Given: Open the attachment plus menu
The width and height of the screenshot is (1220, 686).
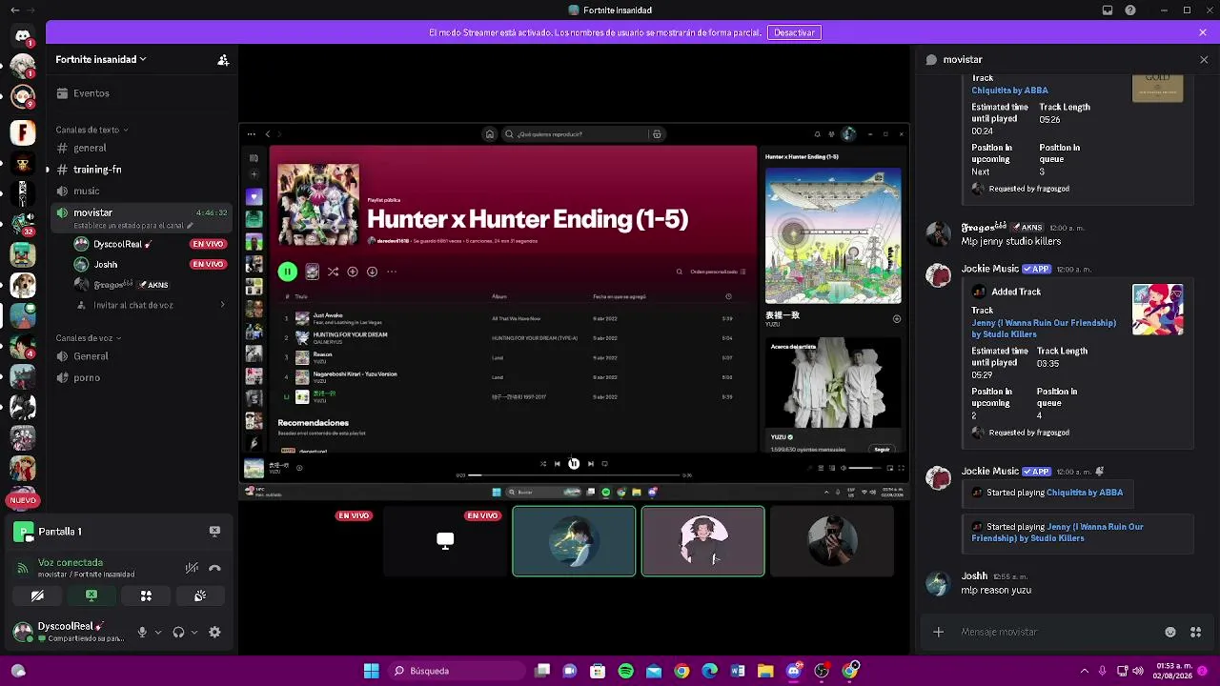Looking at the screenshot, I should (x=938, y=632).
